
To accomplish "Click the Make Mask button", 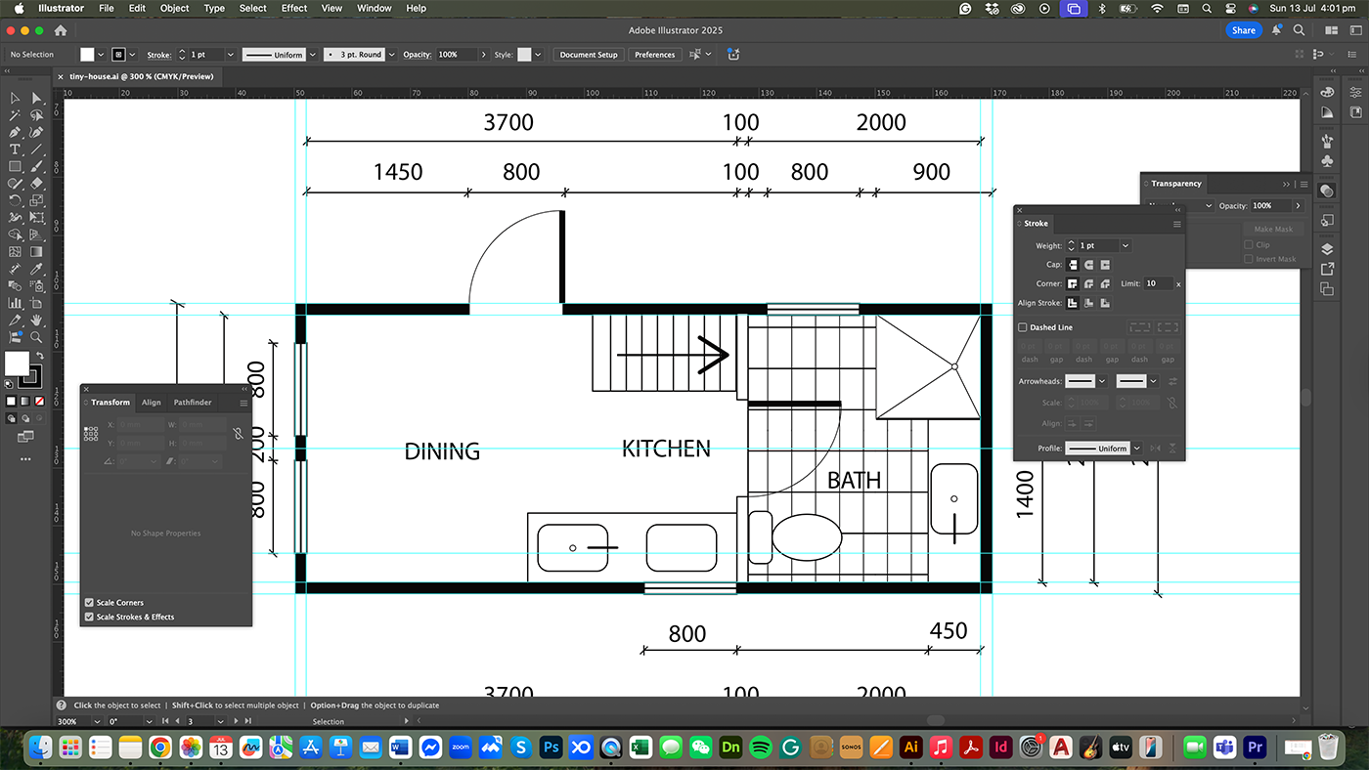I will point(1272,230).
